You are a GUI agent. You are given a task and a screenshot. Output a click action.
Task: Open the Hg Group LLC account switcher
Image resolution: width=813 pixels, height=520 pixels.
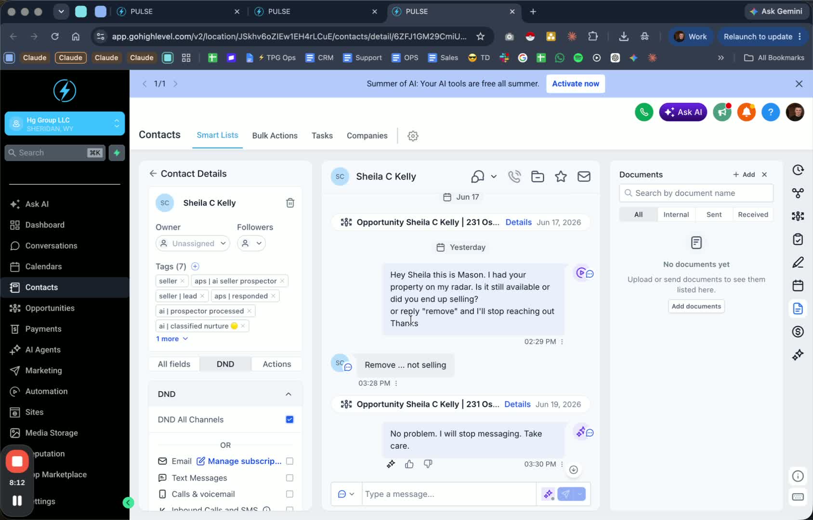click(65, 124)
